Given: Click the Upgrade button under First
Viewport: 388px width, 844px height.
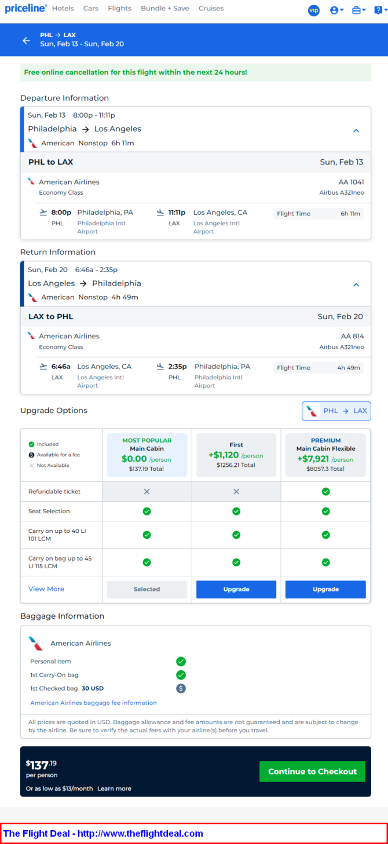Looking at the screenshot, I should click(x=236, y=589).
